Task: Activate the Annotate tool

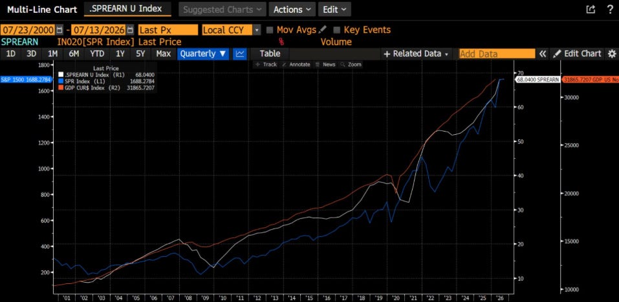Action: tap(296, 65)
